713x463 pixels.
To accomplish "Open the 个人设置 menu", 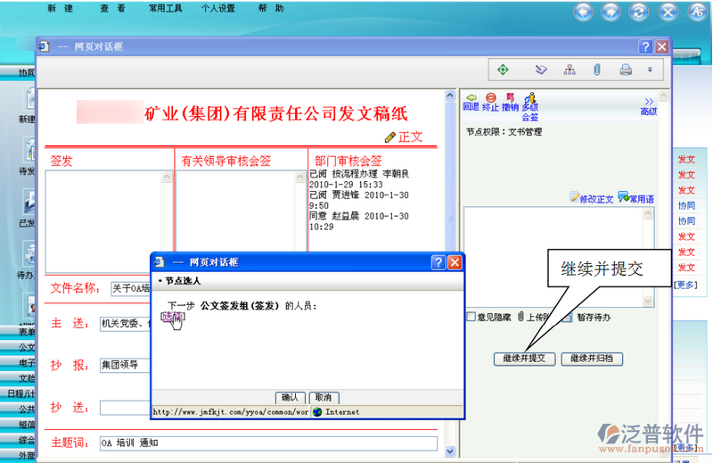I will [x=217, y=8].
